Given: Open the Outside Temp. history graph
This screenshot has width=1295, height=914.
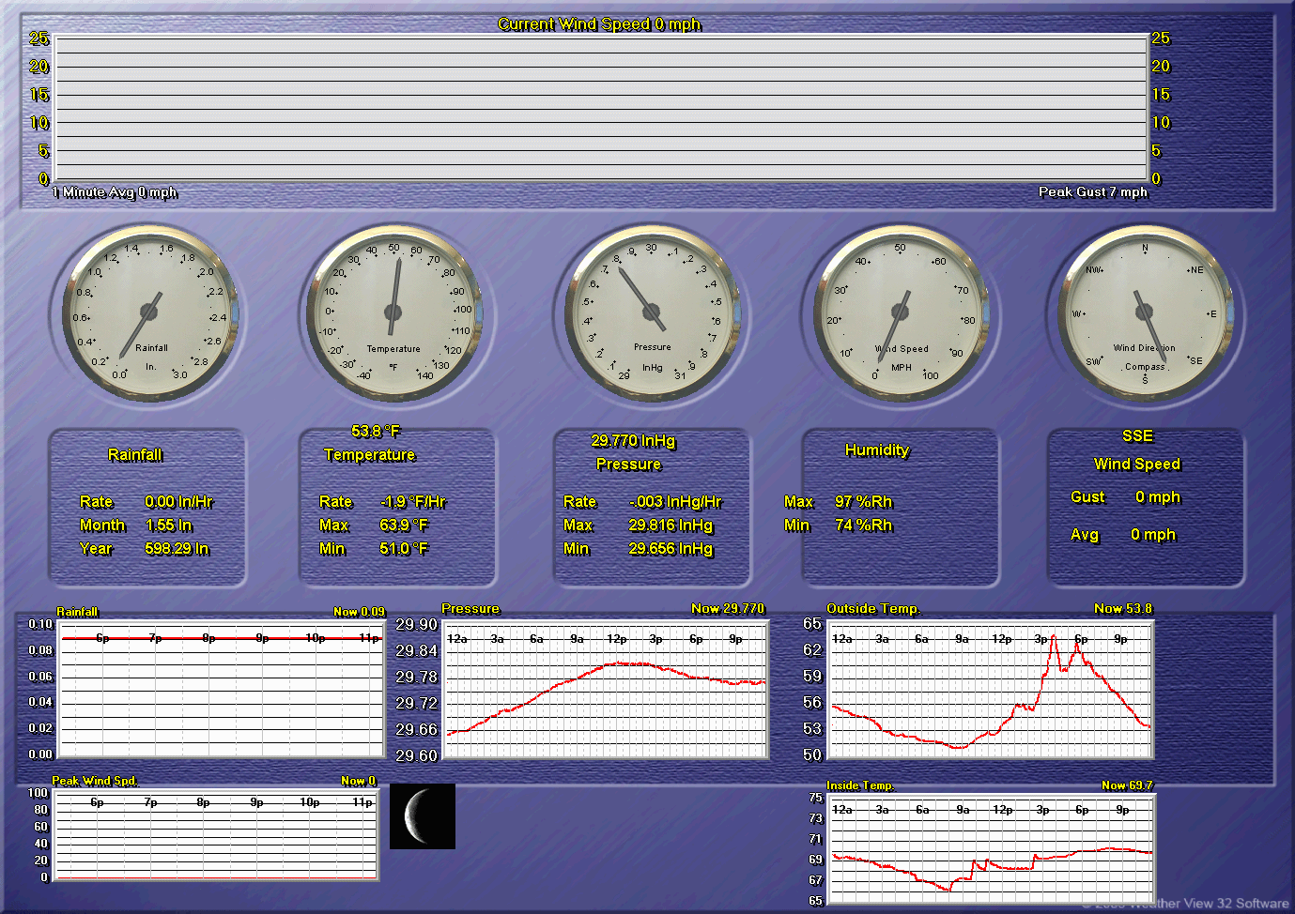Looking at the screenshot, I should pos(991,691).
